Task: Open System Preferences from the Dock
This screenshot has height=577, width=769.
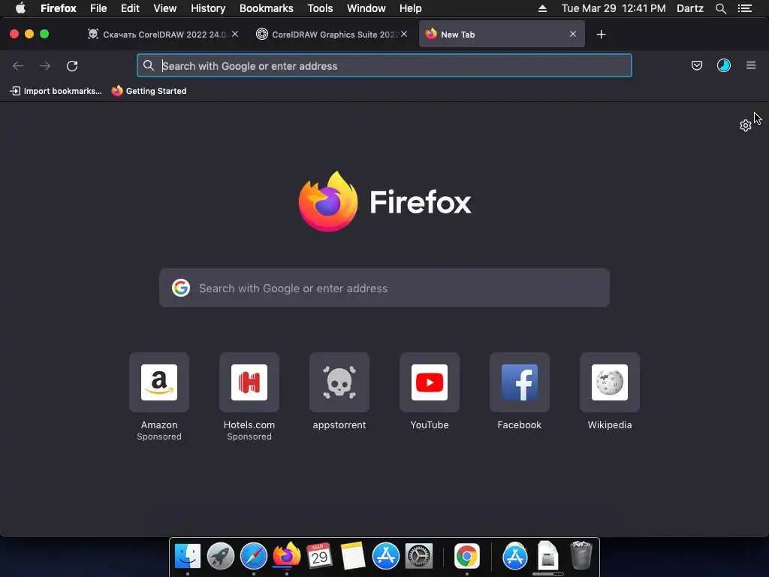Action: tap(419, 556)
